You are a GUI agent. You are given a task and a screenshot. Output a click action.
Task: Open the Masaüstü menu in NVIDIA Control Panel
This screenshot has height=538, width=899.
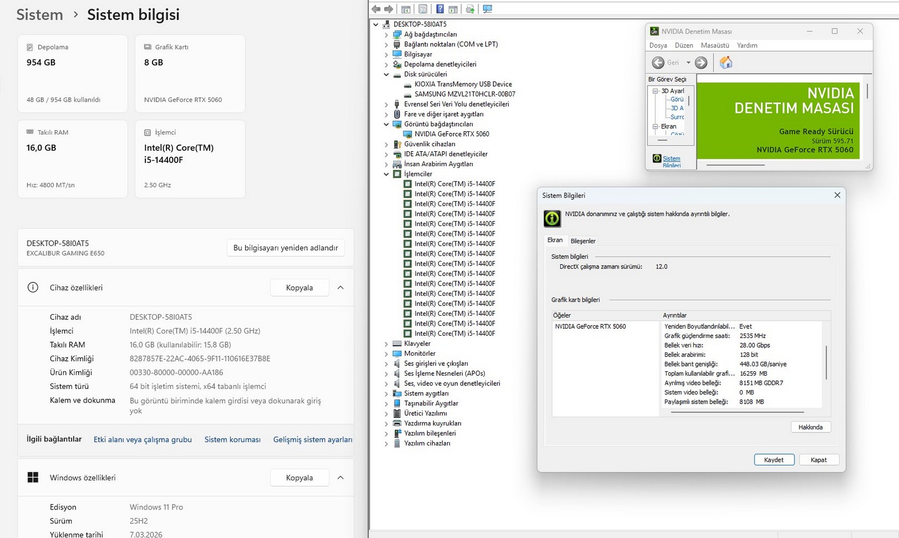pos(715,45)
